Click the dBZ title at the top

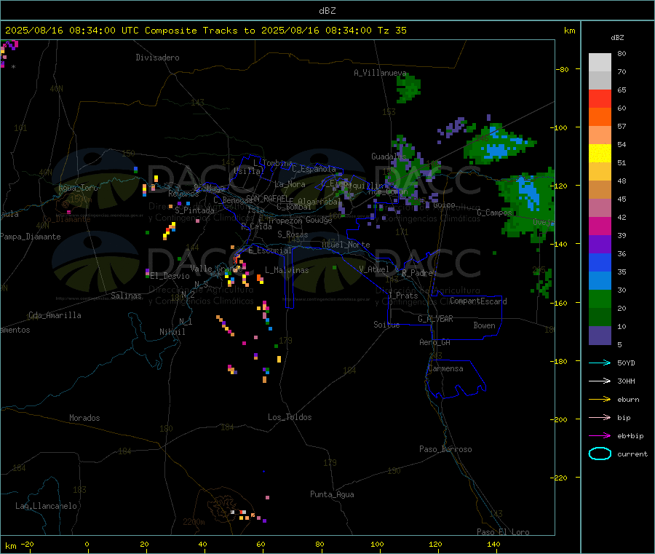tap(327, 11)
